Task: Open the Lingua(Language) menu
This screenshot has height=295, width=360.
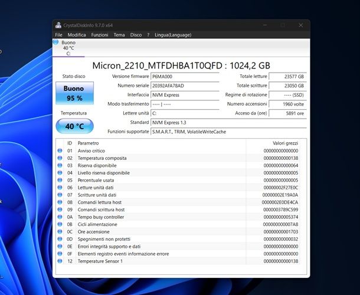Action: [172, 35]
